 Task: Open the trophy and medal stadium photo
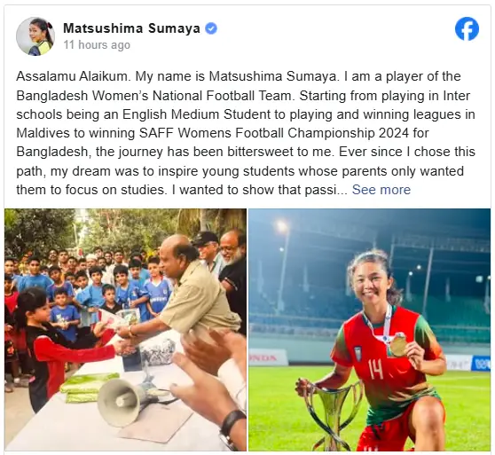coord(370,330)
